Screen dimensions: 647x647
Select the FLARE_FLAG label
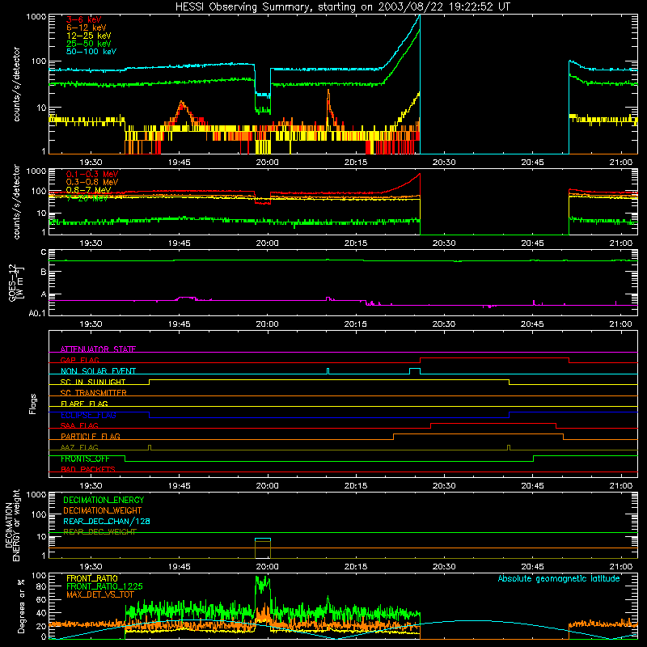click(x=84, y=404)
